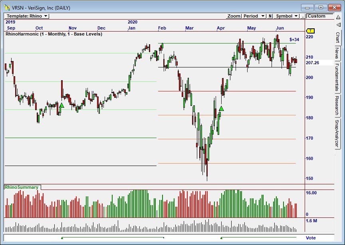Click the Vote trade start marker near April
345x245 pixels.
221,238
